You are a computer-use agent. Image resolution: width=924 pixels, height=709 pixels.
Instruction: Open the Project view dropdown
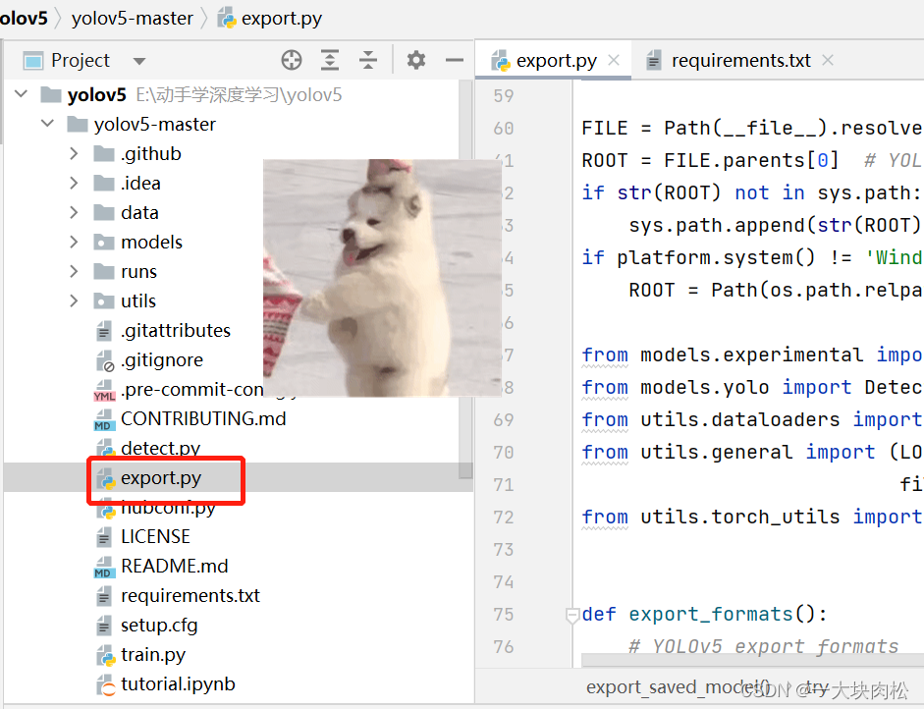pyautogui.click(x=139, y=61)
